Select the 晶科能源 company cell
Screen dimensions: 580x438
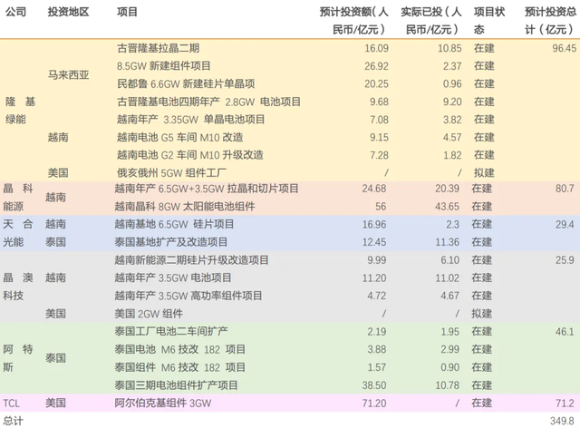(18, 198)
